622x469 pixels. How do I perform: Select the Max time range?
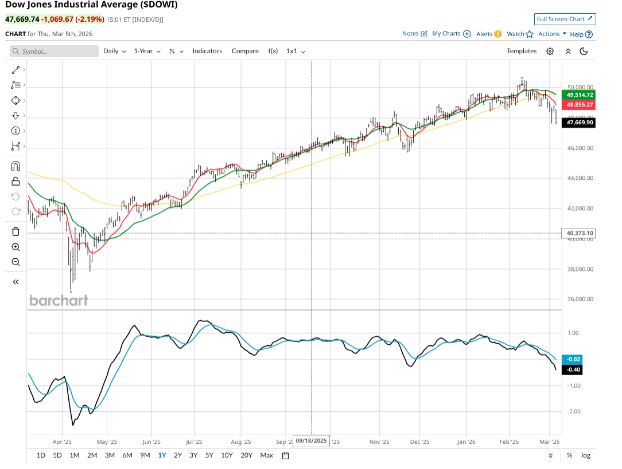tap(267, 456)
